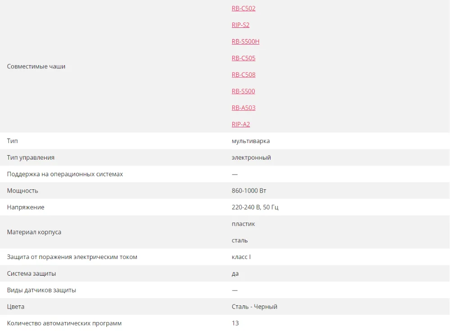Open the RIP-S2 bowl link
Viewport: 450px width, 331px height.
(240, 25)
